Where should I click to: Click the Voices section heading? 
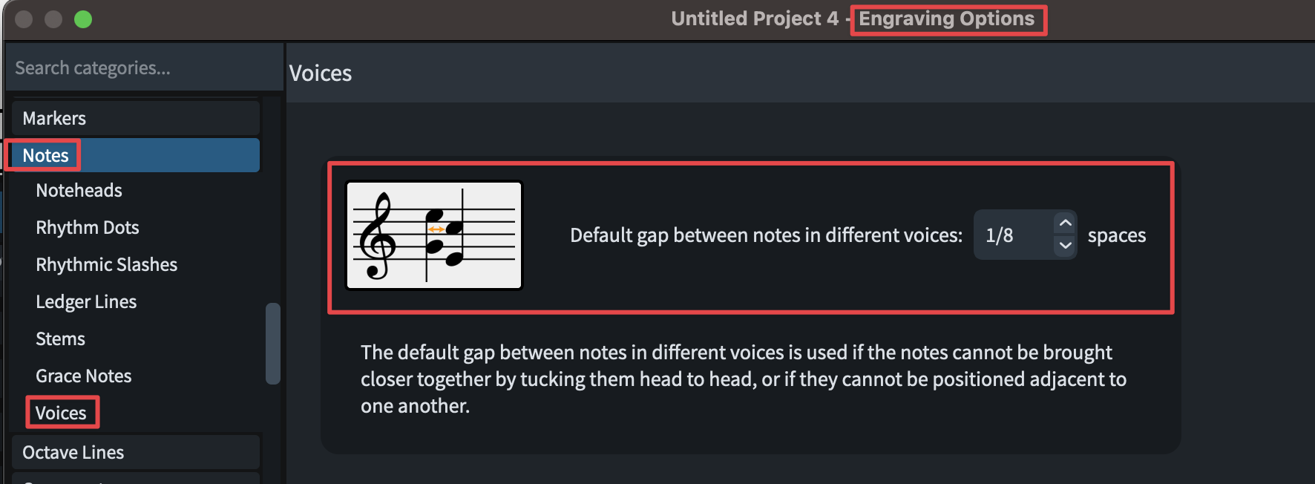pyautogui.click(x=321, y=73)
